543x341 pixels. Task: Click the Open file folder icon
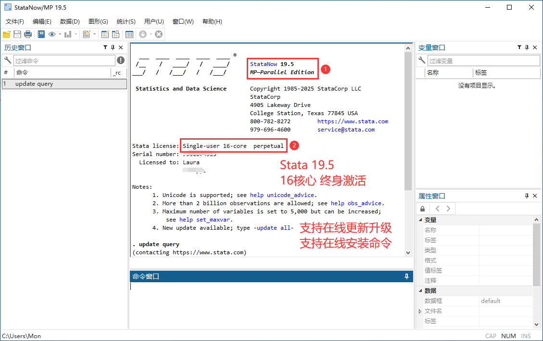(x=7, y=34)
